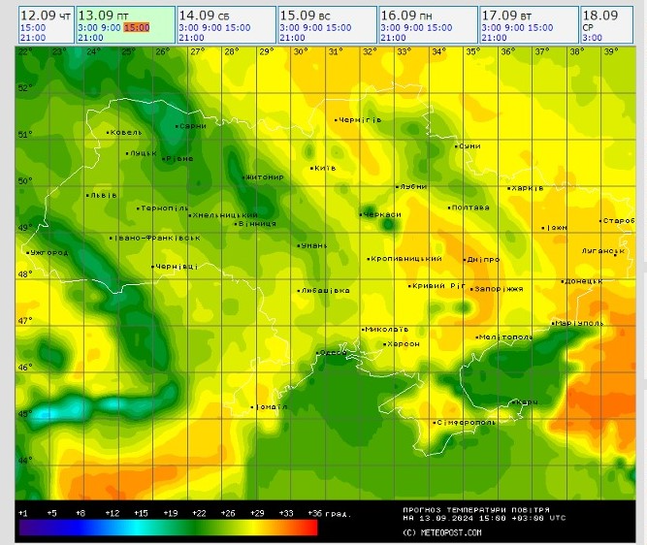Open 3:00 forecast for 17.09 Tuesday
Viewport: 647px width, 545px height.
tap(492, 28)
